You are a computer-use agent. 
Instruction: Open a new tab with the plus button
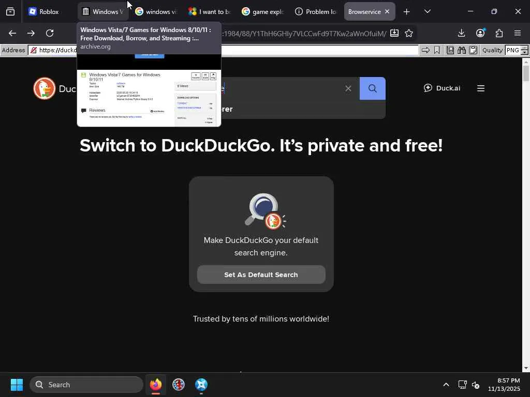point(407,12)
